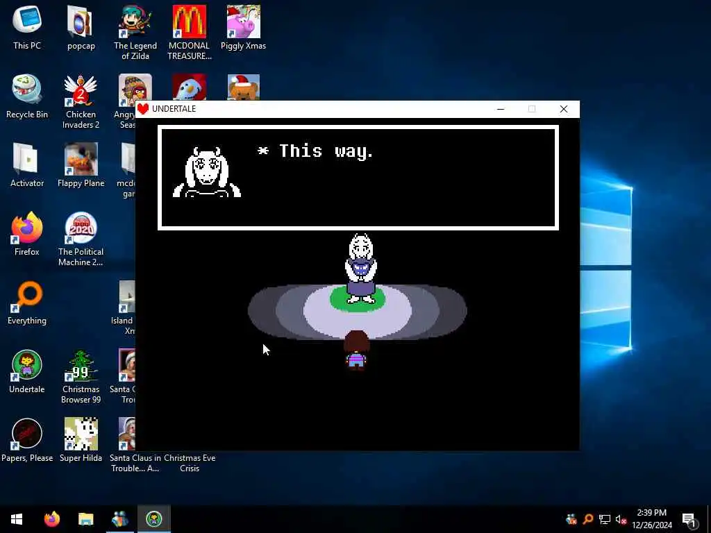Select the snowman desktop icon behind Undertale
Image resolution: width=711 pixels, height=533 pixels.
coord(190,87)
